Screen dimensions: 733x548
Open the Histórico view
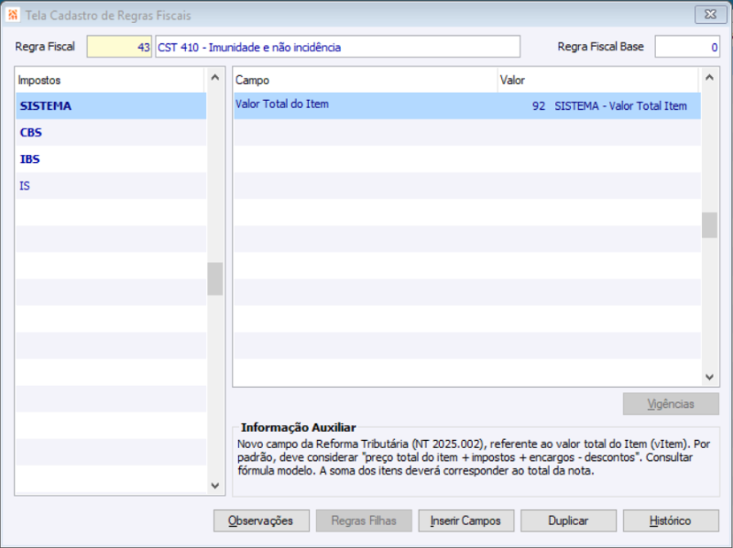pyautogui.click(x=672, y=520)
